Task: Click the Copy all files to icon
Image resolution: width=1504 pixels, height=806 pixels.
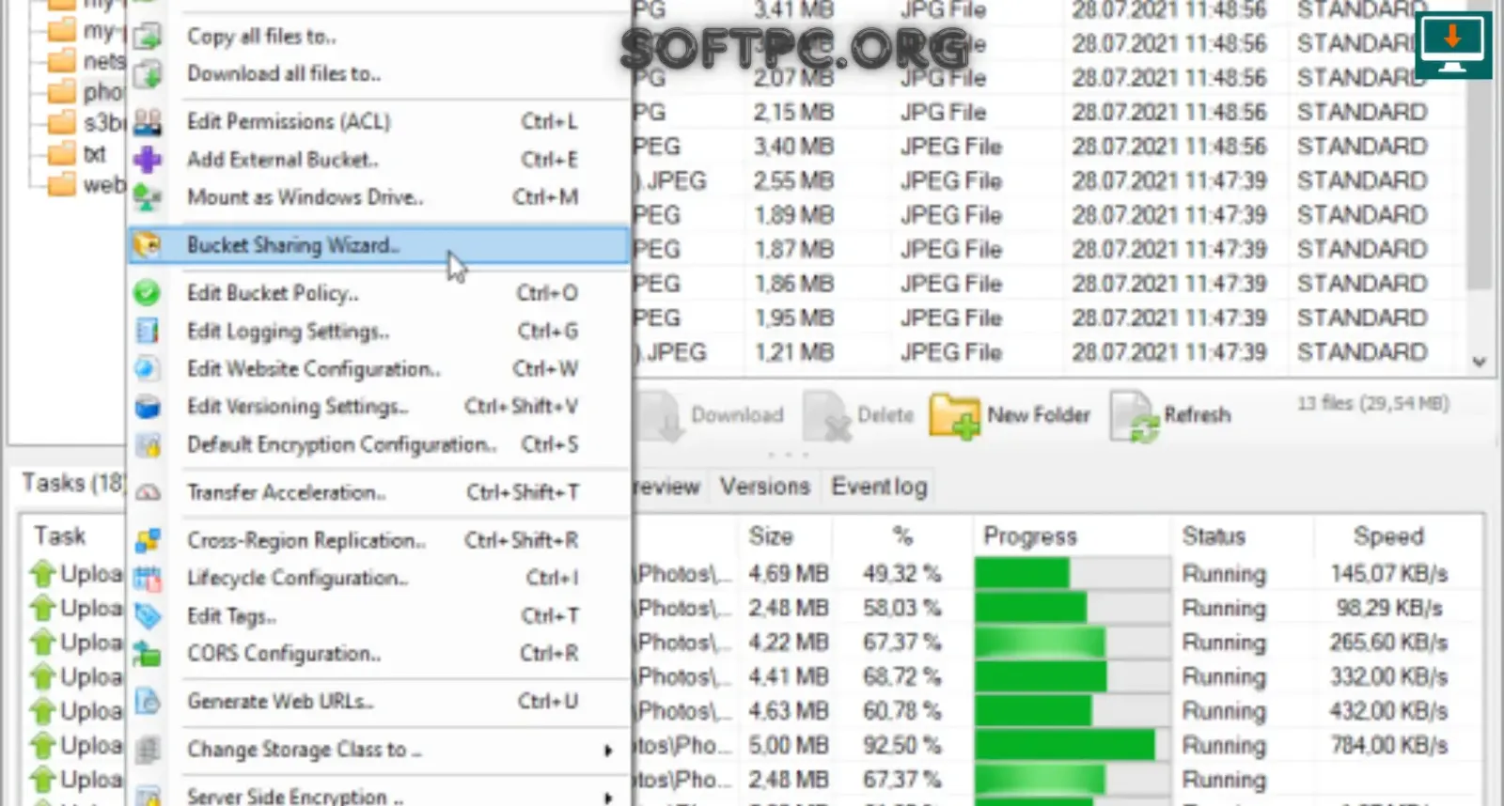Action: tap(147, 37)
